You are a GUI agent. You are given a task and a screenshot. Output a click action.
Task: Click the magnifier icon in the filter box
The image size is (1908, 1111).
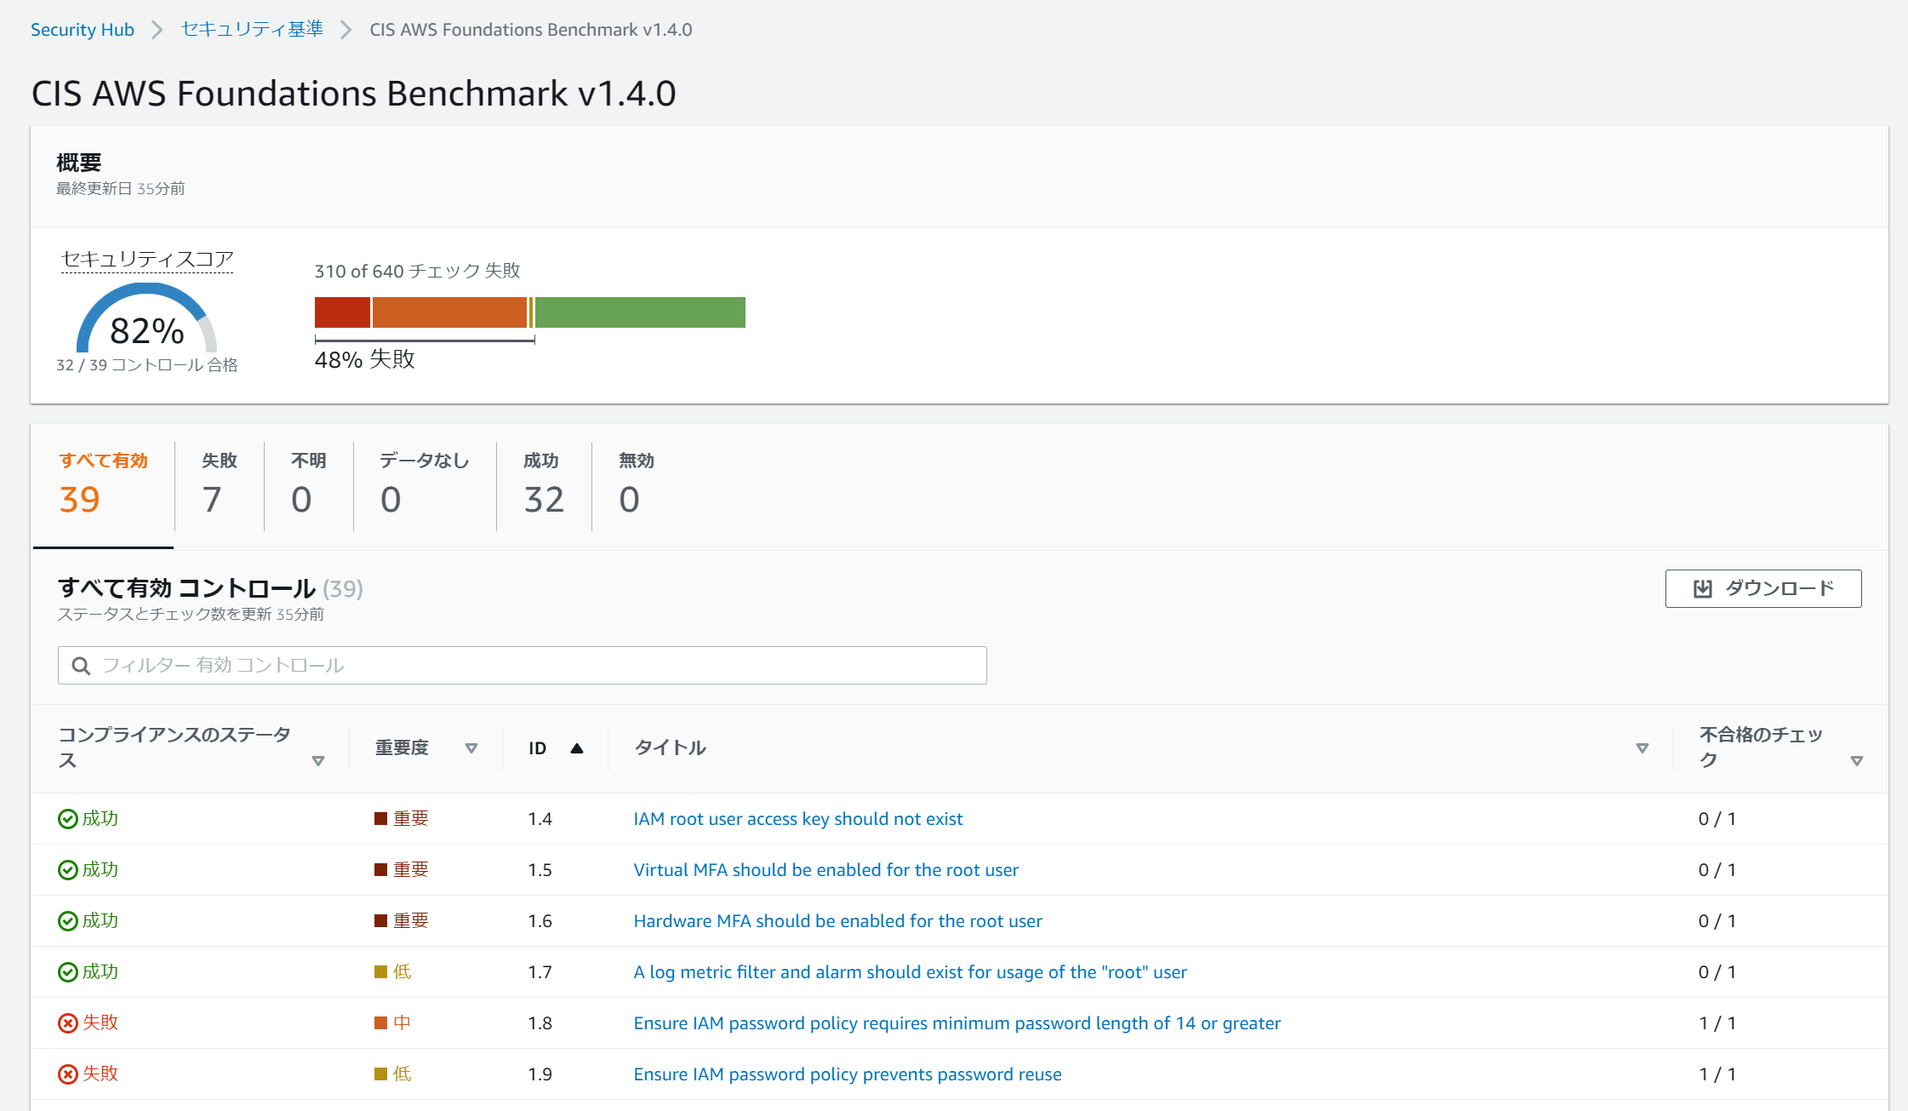click(81, 666)
